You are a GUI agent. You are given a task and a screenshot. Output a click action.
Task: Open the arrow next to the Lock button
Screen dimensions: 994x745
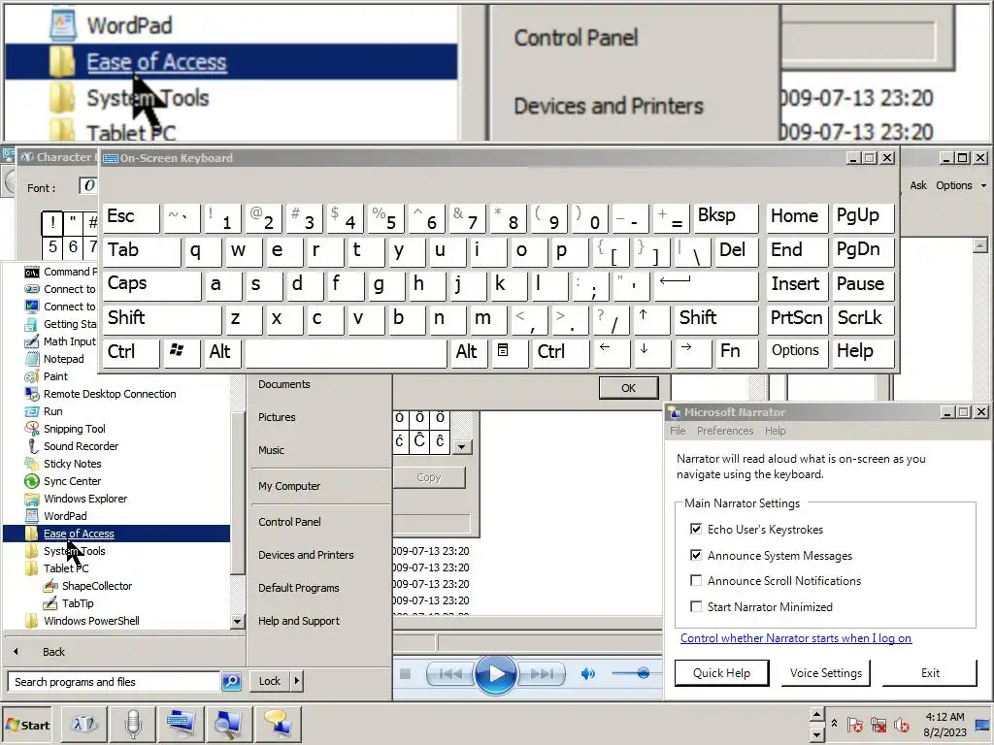point(297,681)
